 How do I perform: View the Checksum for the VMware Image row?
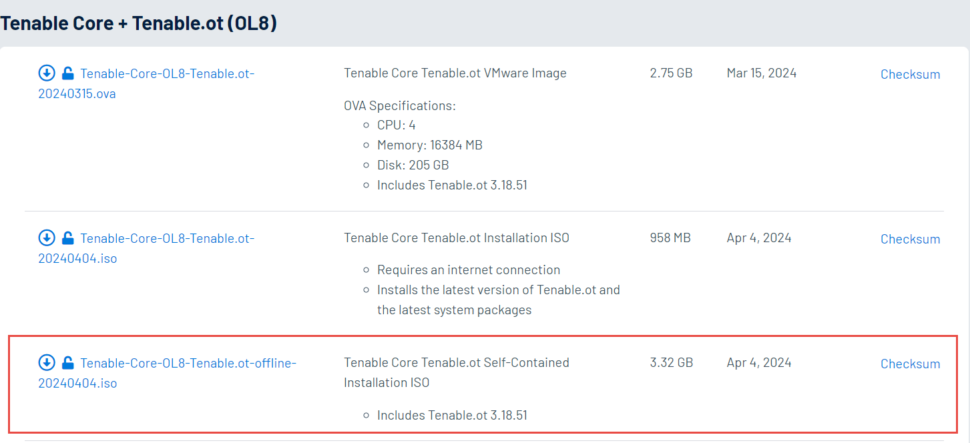click(910, 74)
